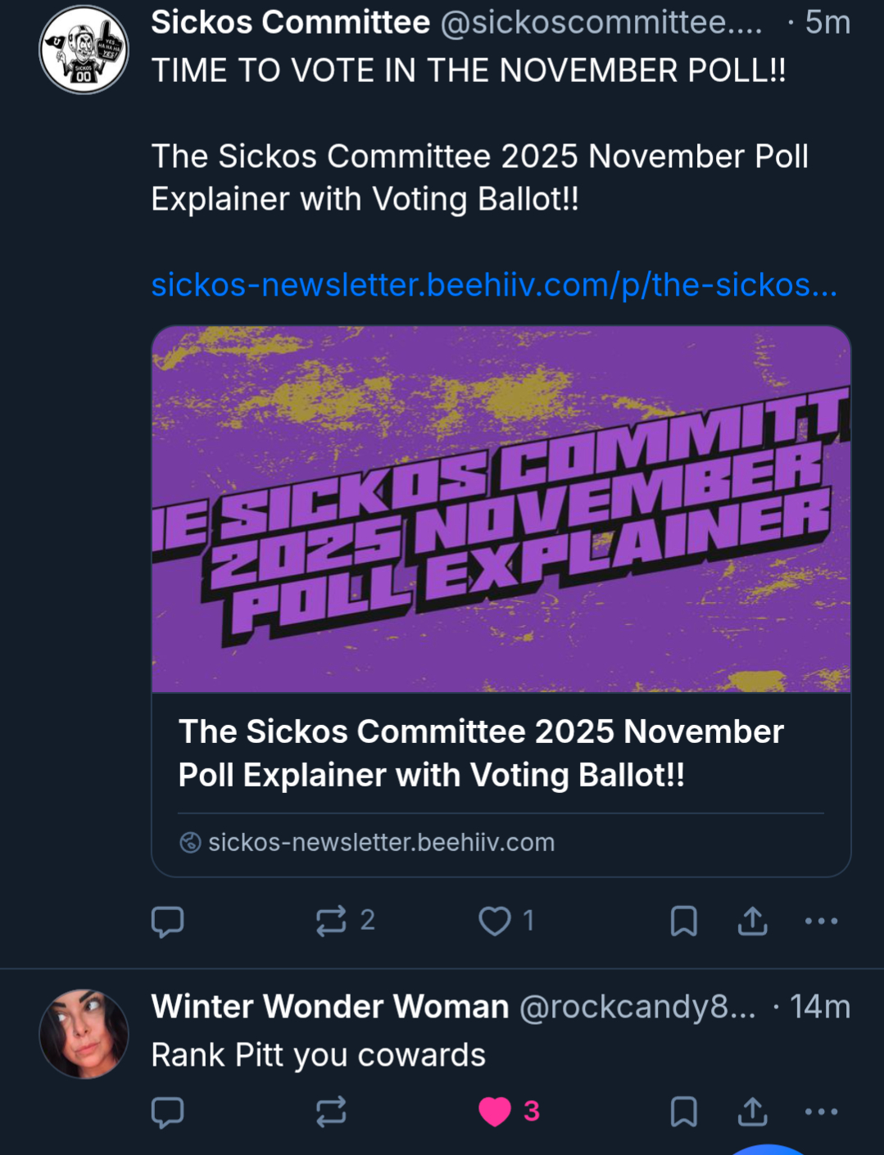Image resolution: width=884 pixels, height=1155 pixels.
Task: Like the Sickos Committee poll post
Action: [495, 921]
